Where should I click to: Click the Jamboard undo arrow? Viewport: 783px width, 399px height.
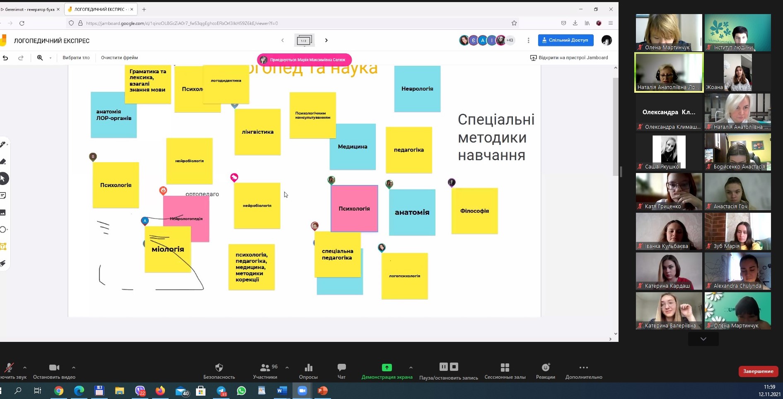coord(5,58)
